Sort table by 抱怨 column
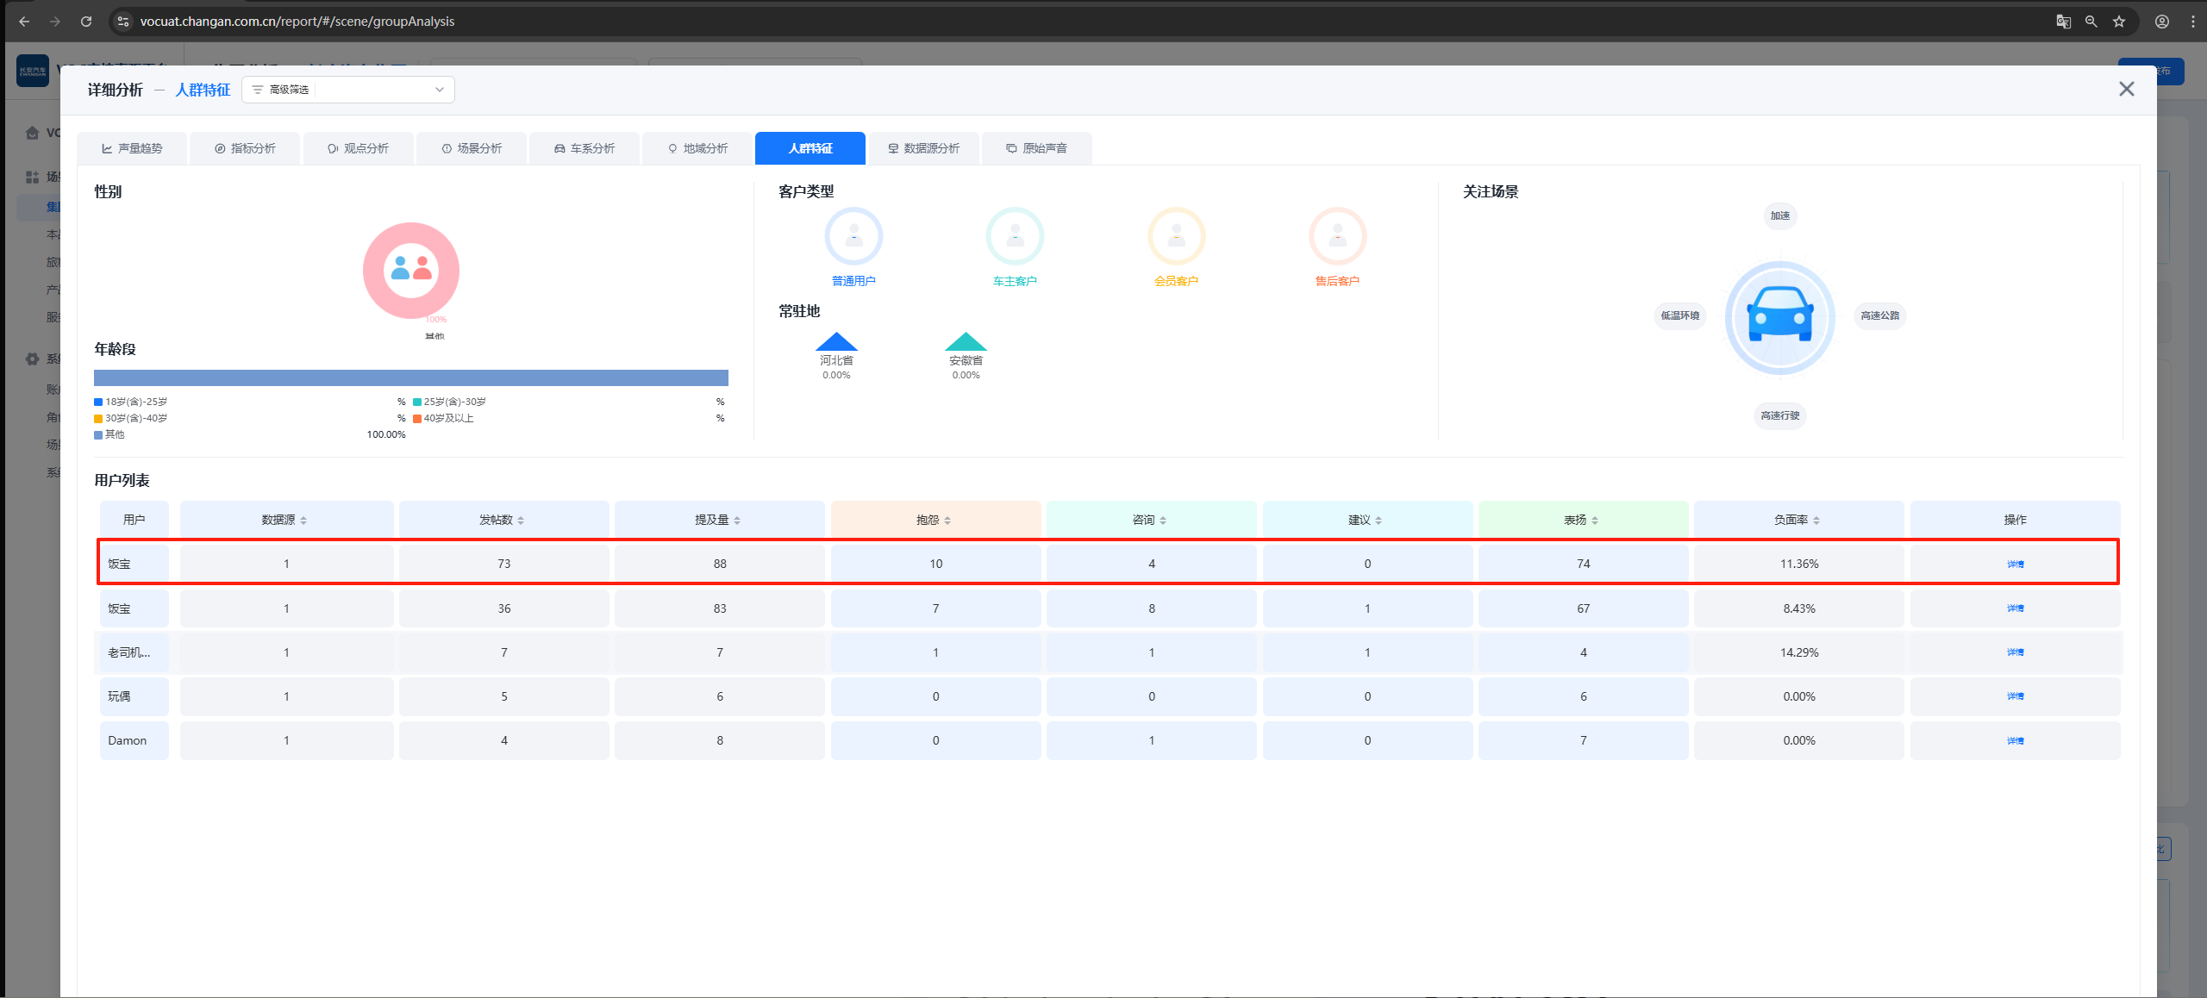The image size is (2207, 998). coord(947,521)
